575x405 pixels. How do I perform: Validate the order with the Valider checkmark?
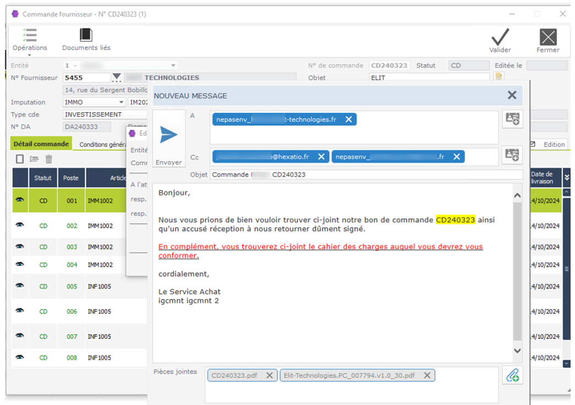pyautogui.click(x=500, y=37)
